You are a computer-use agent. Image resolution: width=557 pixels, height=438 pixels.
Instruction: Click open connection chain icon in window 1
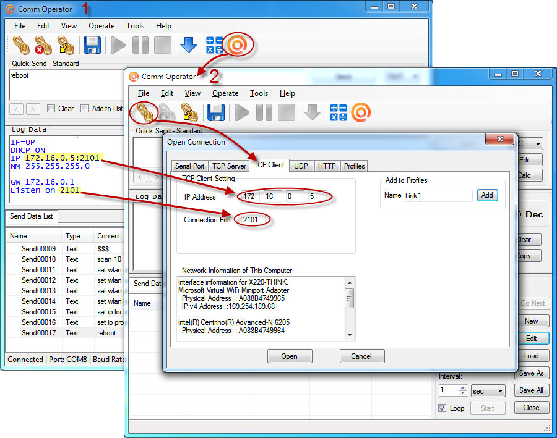21,45
